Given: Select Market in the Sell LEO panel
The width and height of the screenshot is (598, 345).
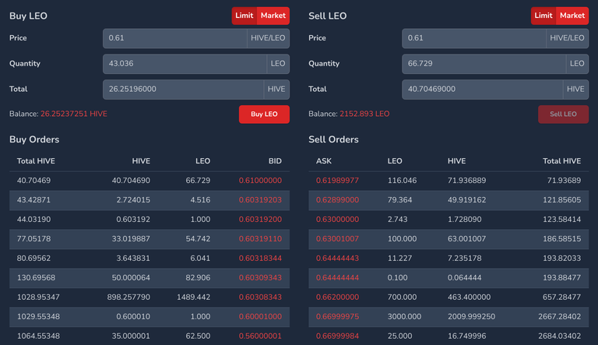Looking at the screenshot, I should (x=572, y=16).
